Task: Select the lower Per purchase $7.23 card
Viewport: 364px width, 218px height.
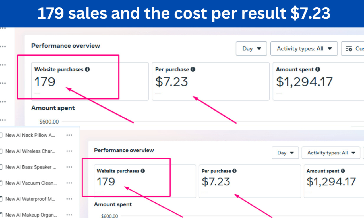Action: pyautogui.click(x=250, y=181)
